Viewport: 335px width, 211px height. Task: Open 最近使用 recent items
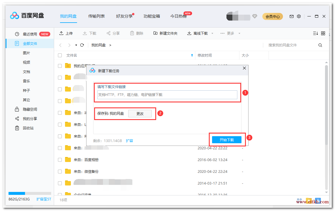[x=30, y=34]
